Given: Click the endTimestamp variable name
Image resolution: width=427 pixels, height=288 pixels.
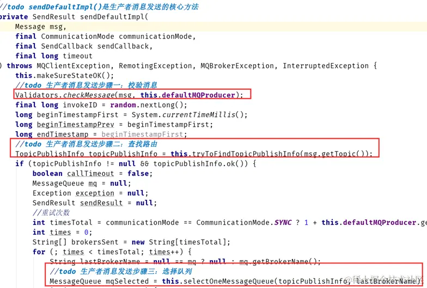Looking at the screenshot, I should [62, 134].
